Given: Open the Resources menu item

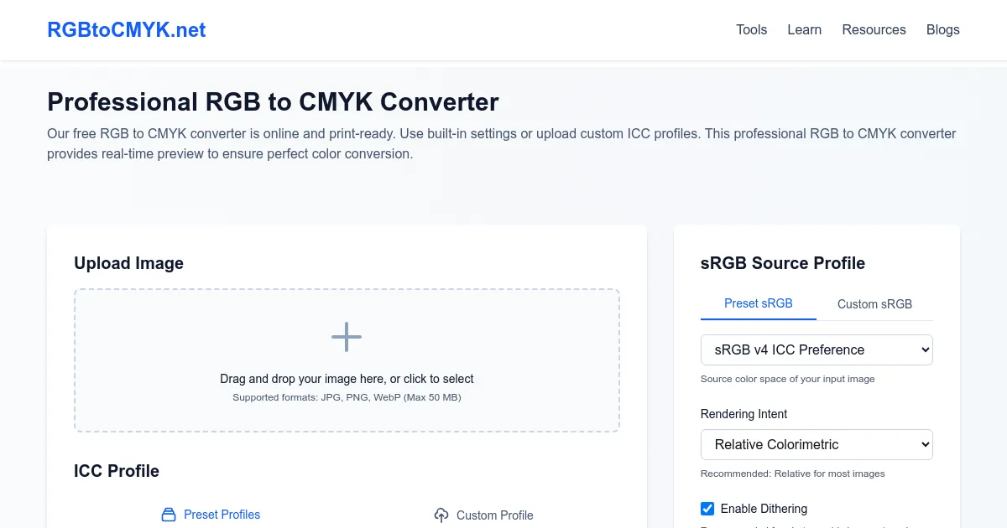Looking at the screenshot, I should (x=874, y=30).
